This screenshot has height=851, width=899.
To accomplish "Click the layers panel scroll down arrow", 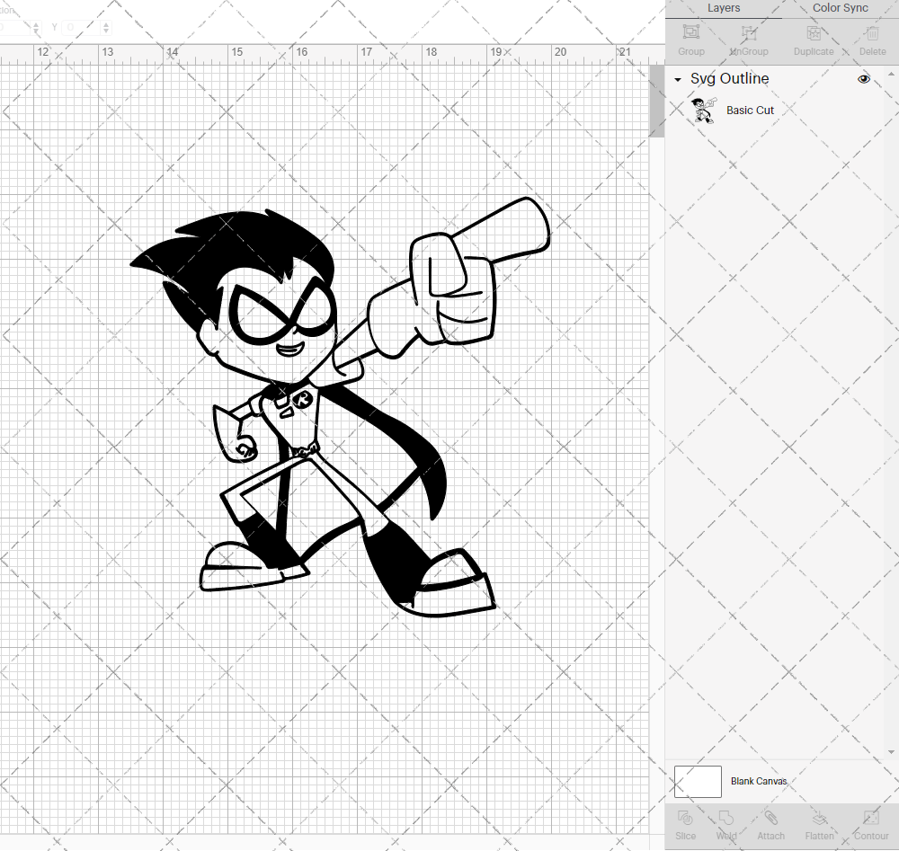I will [x=890, y=752].
